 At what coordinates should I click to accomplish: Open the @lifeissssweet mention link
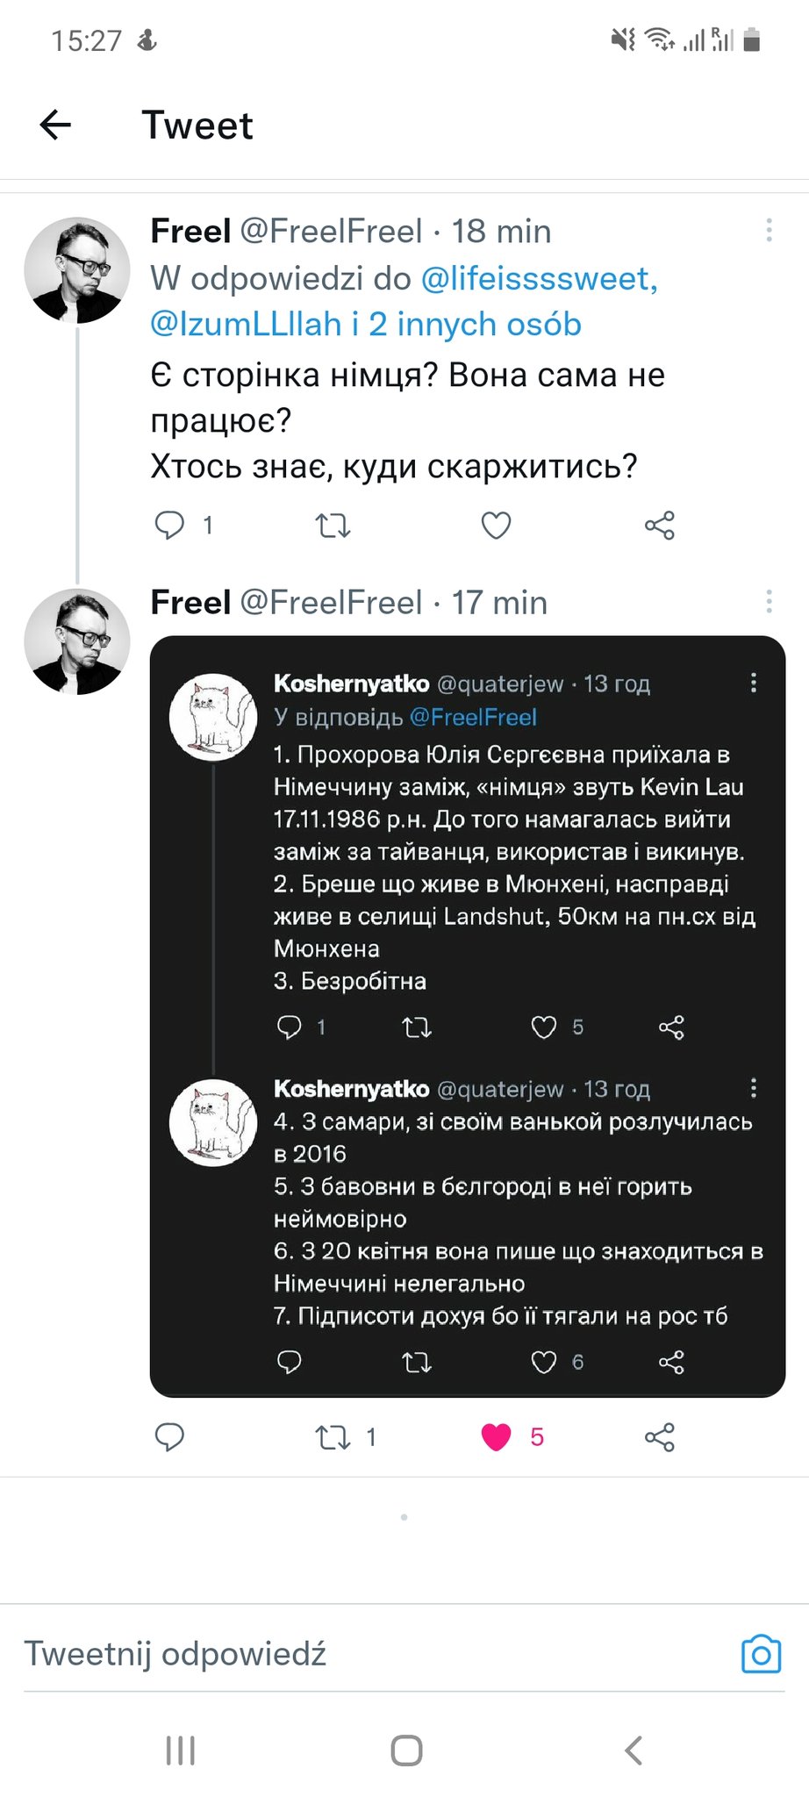tap(540, 278)
